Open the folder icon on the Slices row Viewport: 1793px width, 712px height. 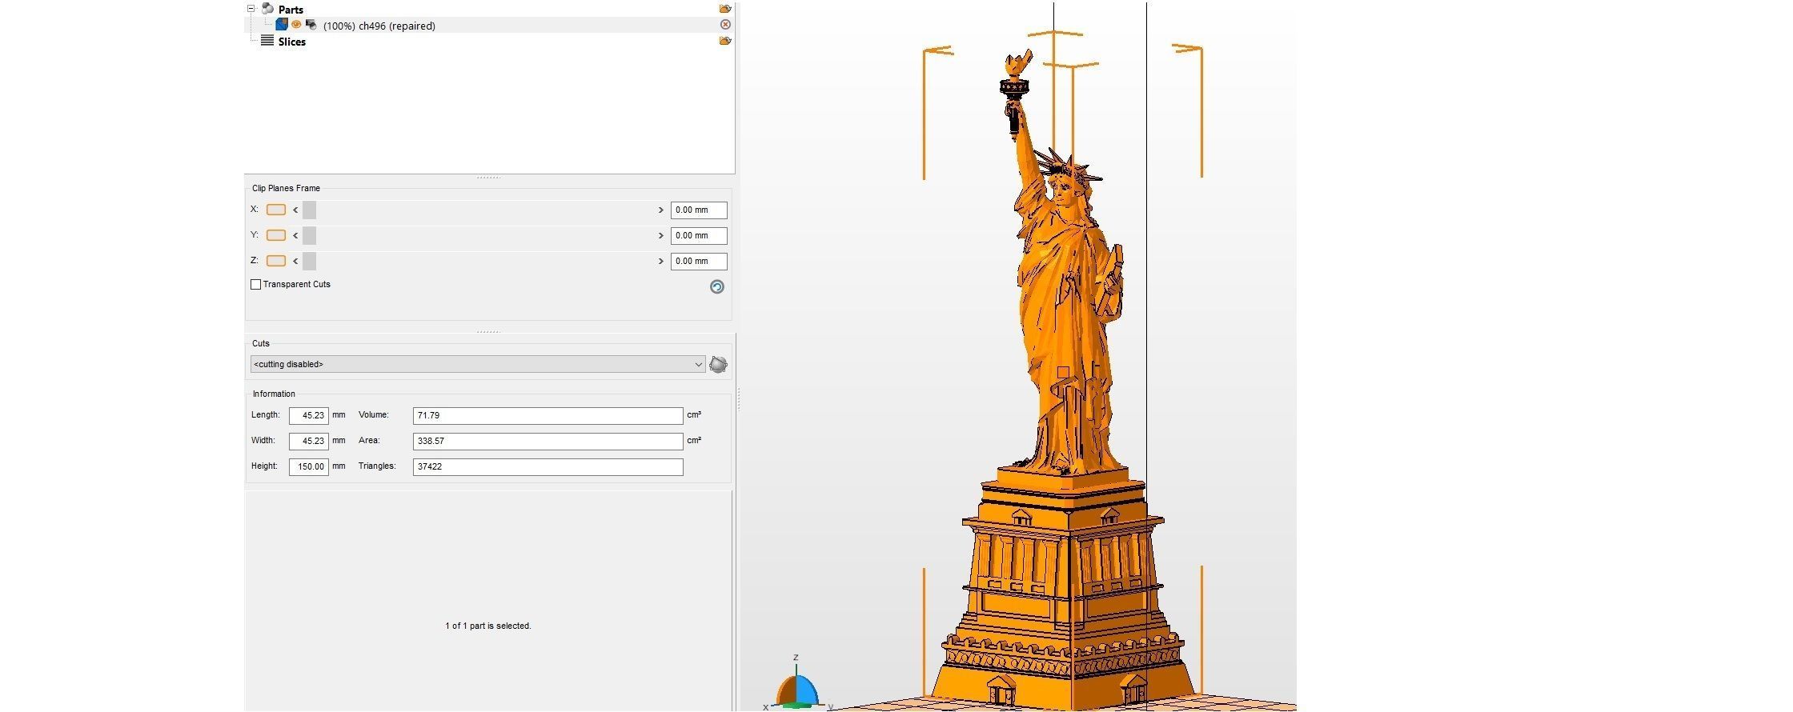(725, 41)
